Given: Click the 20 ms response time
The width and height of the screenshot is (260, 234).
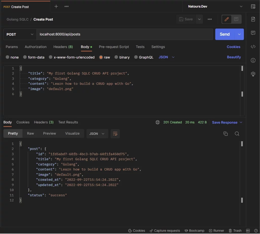Looking at the screenshot, I should tap(190, 122).
